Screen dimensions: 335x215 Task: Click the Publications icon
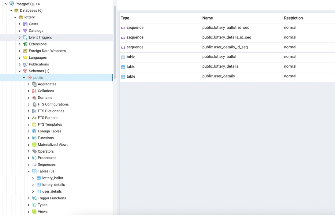coord(25,64)
